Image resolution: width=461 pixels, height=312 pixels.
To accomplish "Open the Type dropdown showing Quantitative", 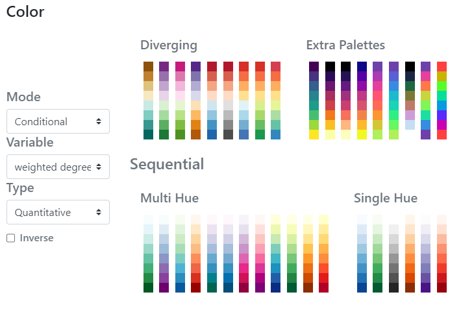I will tap(58, 212).
